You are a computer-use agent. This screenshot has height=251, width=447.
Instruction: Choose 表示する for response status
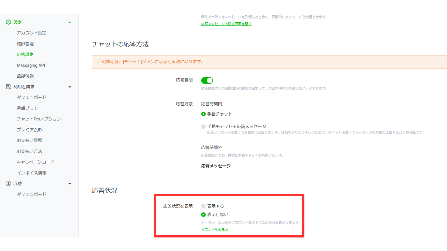pyautogui.click(x=204, y=206)
